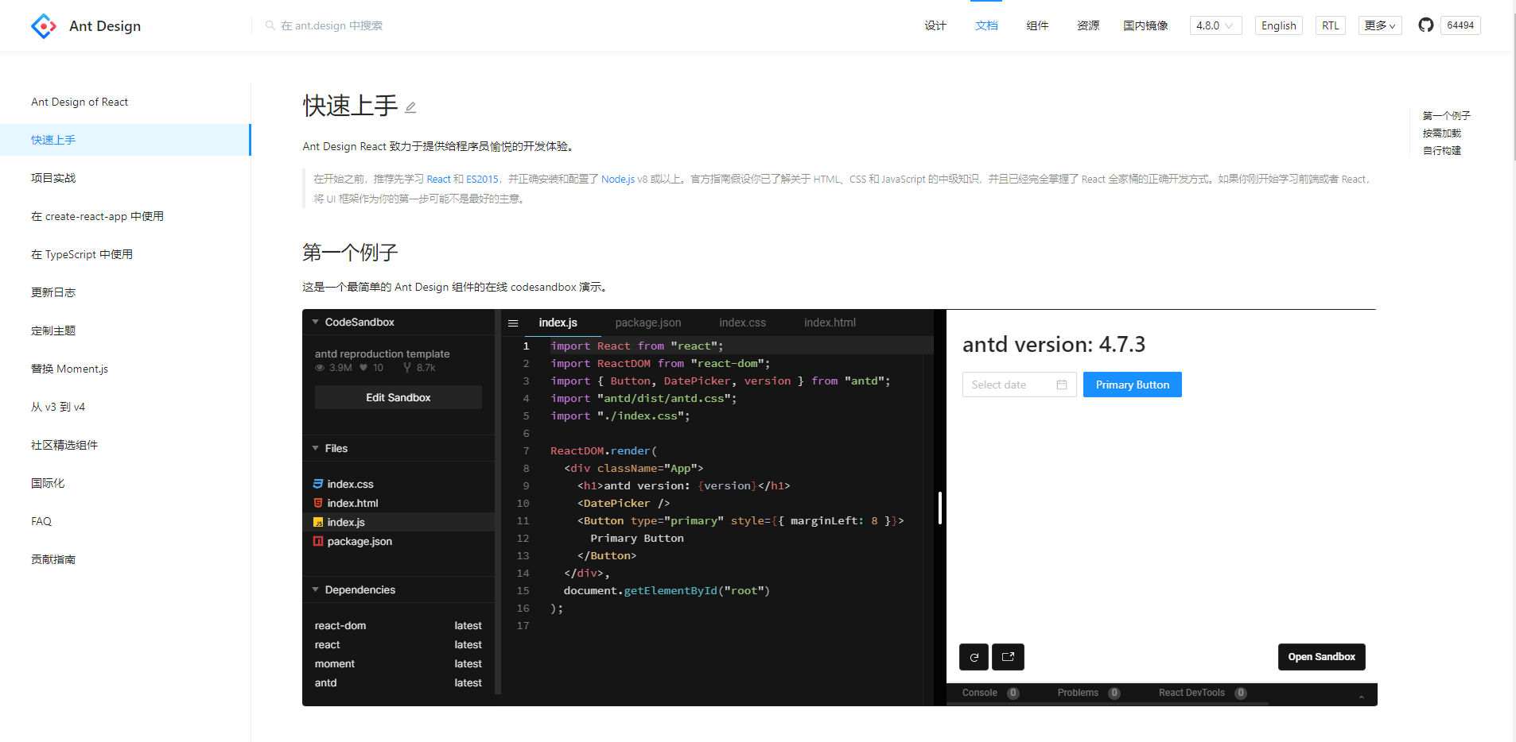
Task: Jump to 按需加载 anchor link
Action: click(x=1441, y=133)
